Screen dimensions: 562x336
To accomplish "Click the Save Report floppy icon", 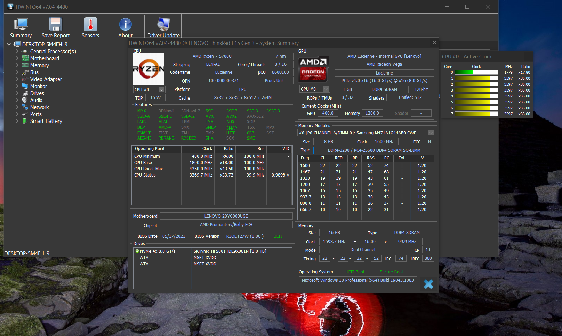I will 56,24.
